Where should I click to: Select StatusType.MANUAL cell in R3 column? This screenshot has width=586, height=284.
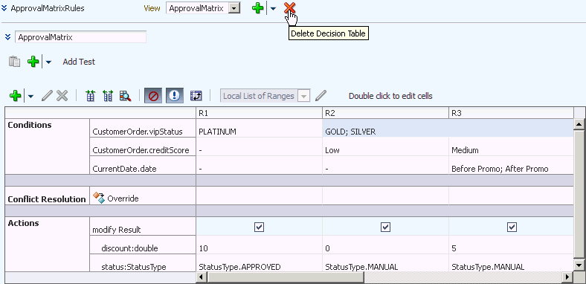point(511,263)
